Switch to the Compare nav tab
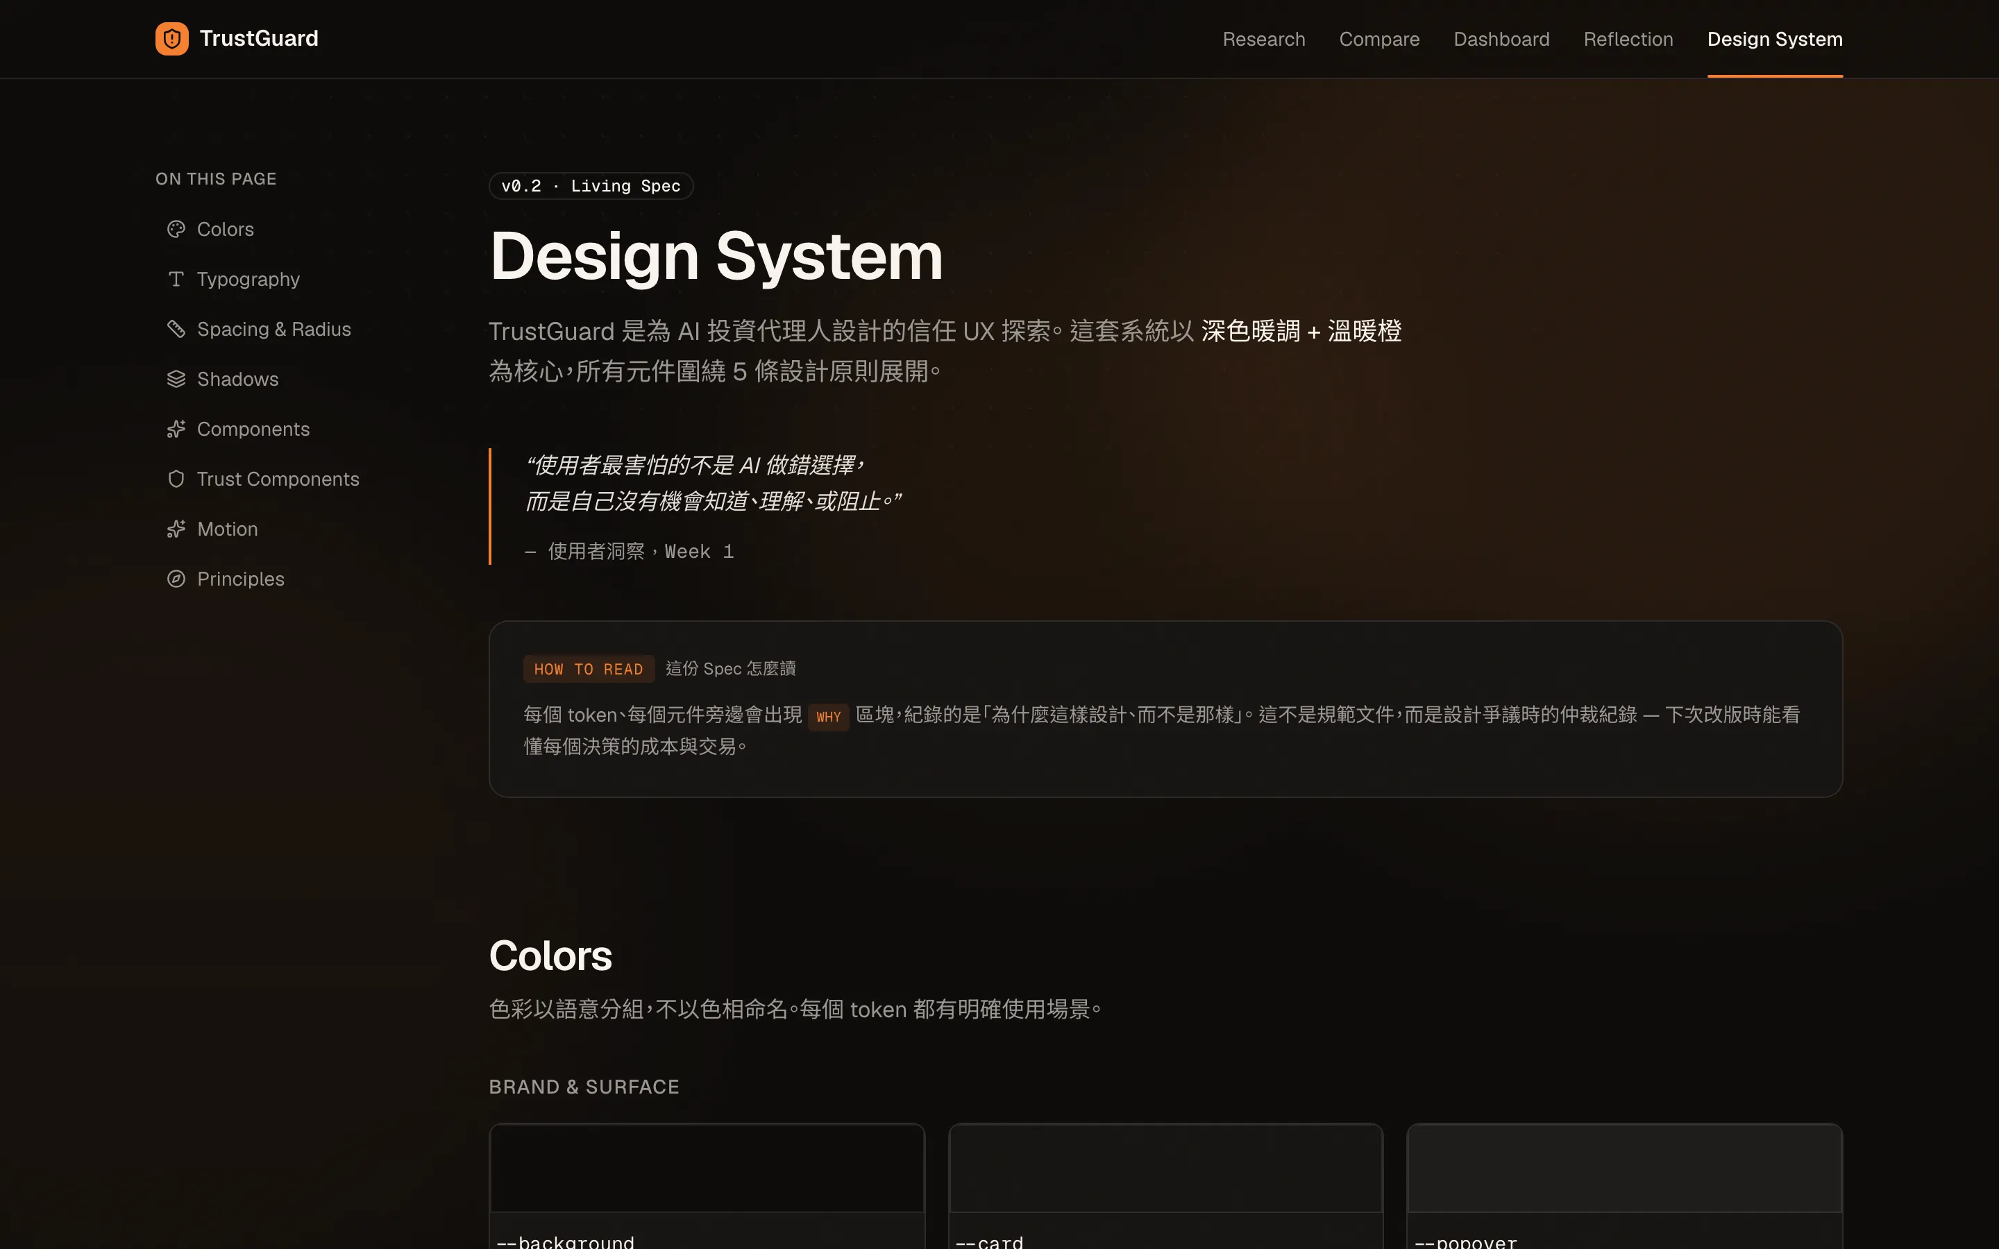This screenshot has width=1999, height=1249. tap(1379, 39)
